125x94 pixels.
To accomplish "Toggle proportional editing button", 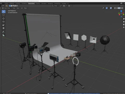I will pos(69,6).
